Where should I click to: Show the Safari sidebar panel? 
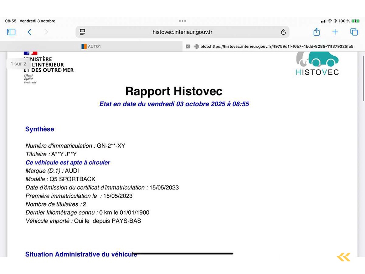11,32
